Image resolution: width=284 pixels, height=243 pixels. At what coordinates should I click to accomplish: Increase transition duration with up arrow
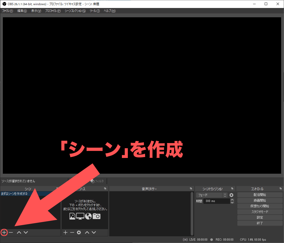(x=232, y=200)
